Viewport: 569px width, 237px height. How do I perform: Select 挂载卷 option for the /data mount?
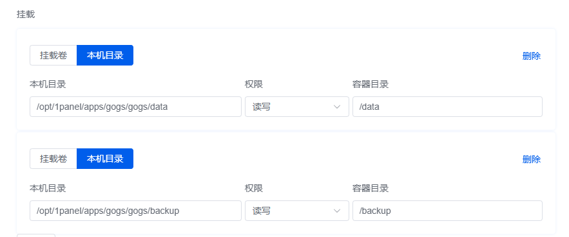(x=53, y=55)
